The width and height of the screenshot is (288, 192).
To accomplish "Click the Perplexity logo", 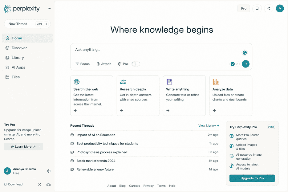I will [x=22, y=9].
